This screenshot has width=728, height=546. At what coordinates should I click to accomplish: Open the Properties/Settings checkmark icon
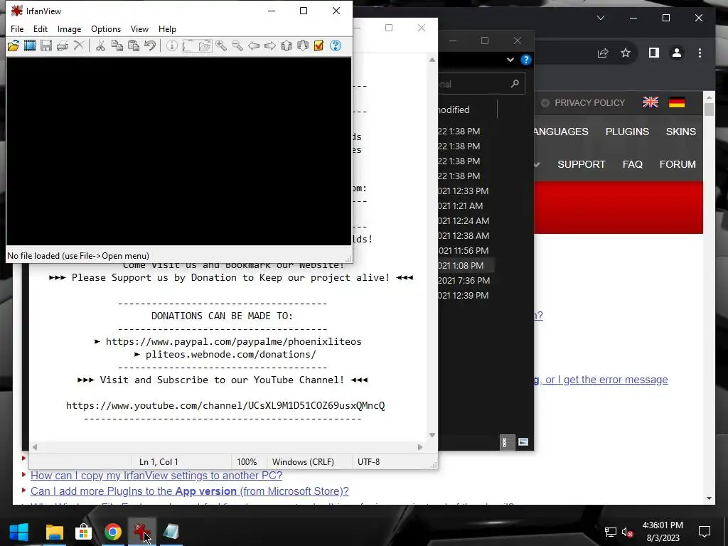tap(319, 45)
